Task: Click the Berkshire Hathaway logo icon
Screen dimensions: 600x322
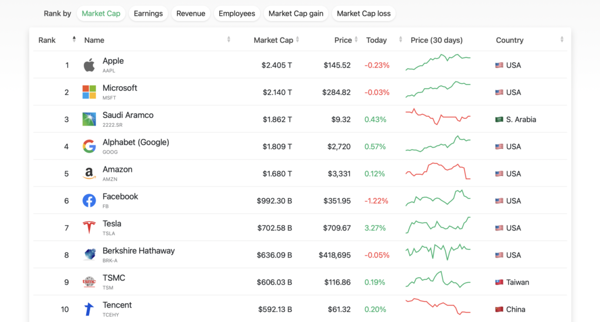Action: [89, 255]
